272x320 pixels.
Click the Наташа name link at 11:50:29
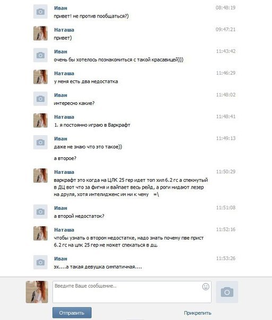[x=64, y=172]
